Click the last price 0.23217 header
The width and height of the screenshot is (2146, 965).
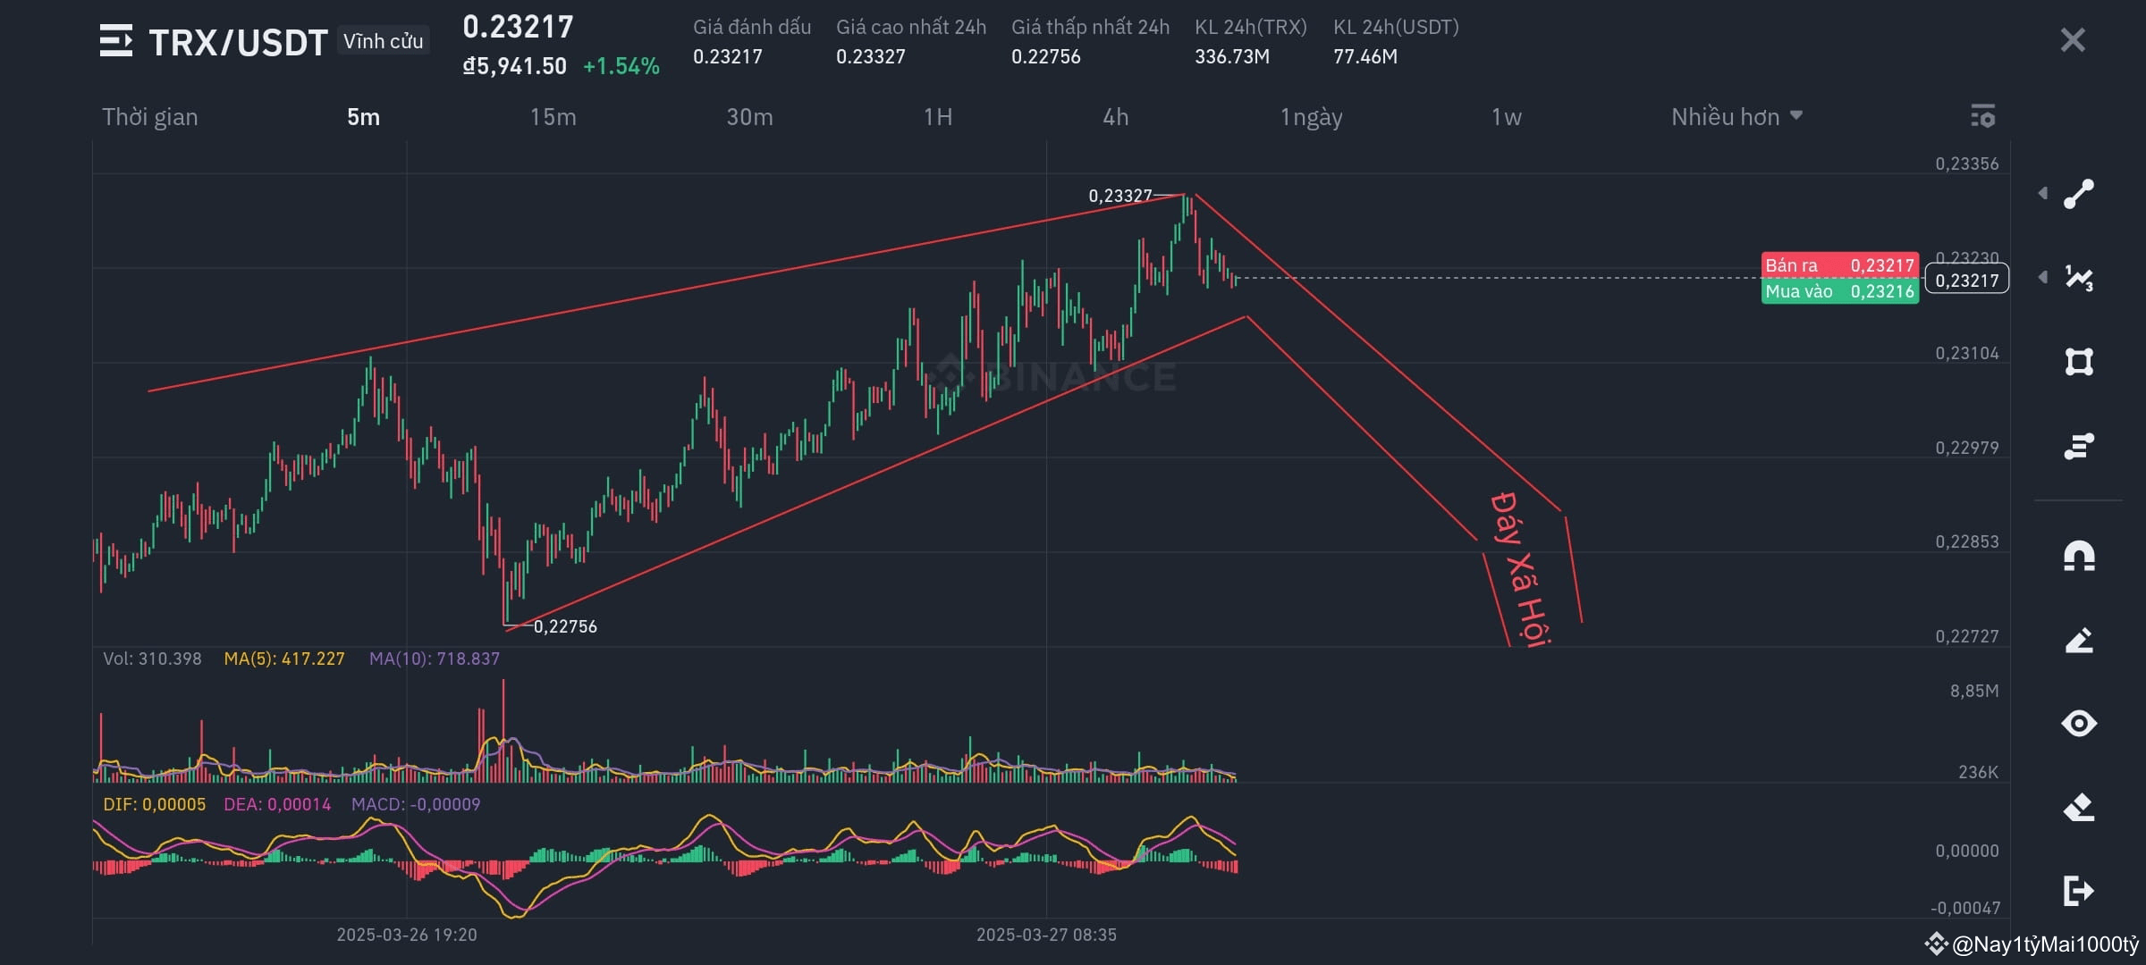tap(518, 27)
